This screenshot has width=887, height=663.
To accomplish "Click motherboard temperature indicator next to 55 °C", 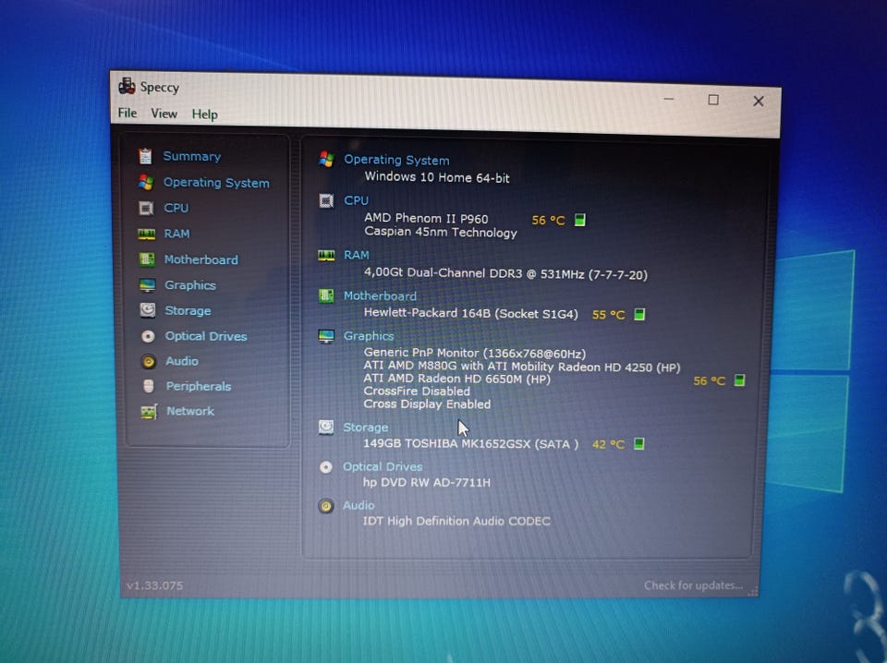I will click(639, 314).
